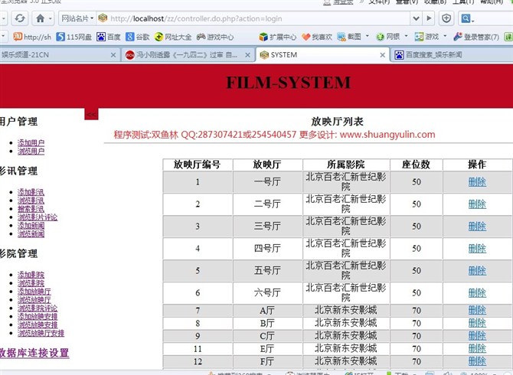Open the 数据库连接设置 link
Screen dimensions: 513x375
pos(34,353)
